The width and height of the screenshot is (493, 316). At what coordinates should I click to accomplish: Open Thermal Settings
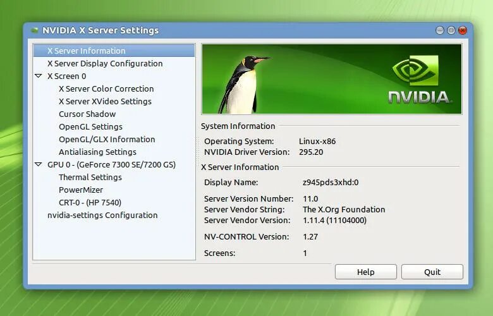(90, 178)
